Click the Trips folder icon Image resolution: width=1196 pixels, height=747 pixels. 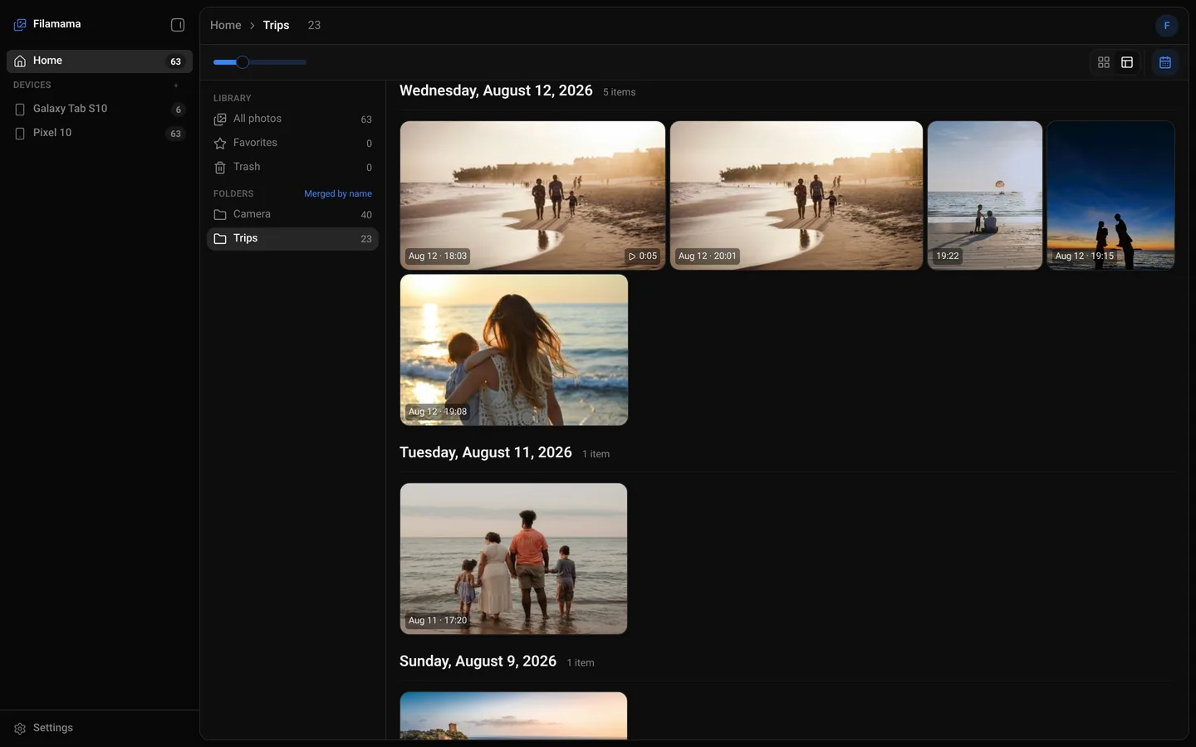(x=220, y=239)
